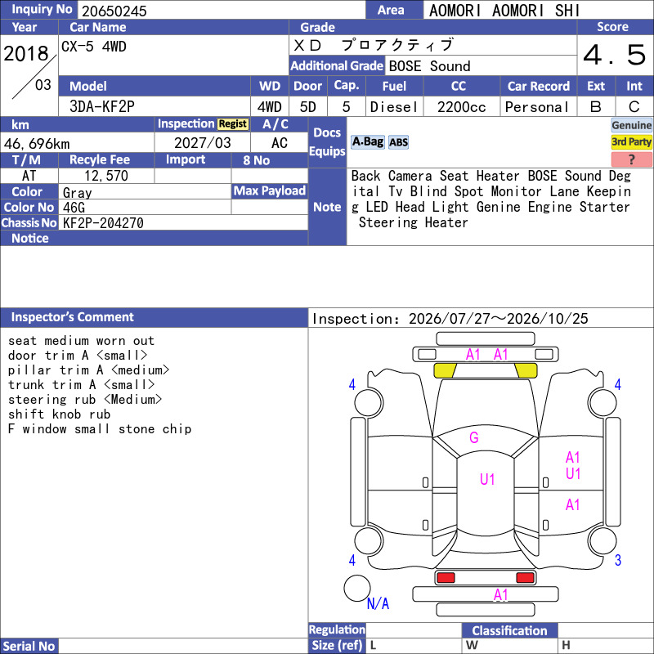Viewport: 654px width, 654px height.
Task: Click the Note section label
Action: coord(327,207)
